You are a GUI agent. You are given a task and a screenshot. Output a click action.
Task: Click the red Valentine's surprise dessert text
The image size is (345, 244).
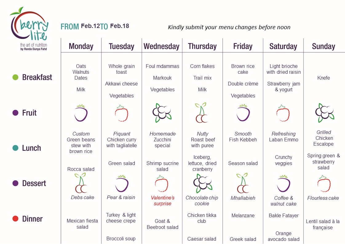163,200
